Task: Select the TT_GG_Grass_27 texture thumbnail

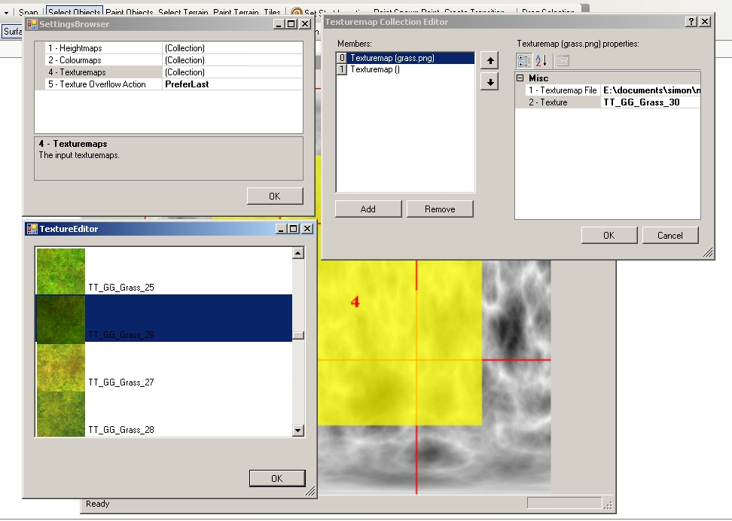Action: click(61, 367)
